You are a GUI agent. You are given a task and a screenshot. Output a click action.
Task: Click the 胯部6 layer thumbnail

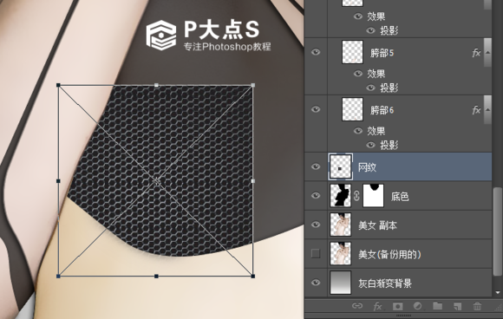click(x=353, y=109)
